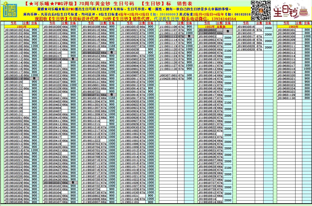
Task: Click the 生日钞 Birthday Notes cake logo
Action: coord(291,10)
